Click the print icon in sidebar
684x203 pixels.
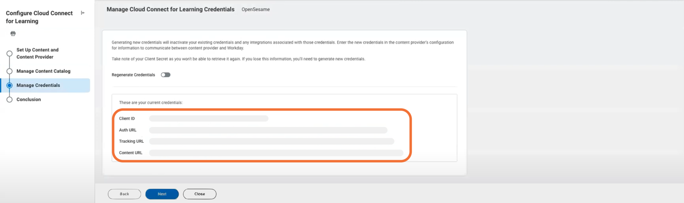tap(13, 34)
